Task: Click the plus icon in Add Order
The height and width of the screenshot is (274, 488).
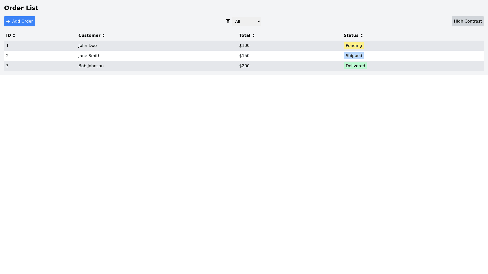Action: coord(8,21)
